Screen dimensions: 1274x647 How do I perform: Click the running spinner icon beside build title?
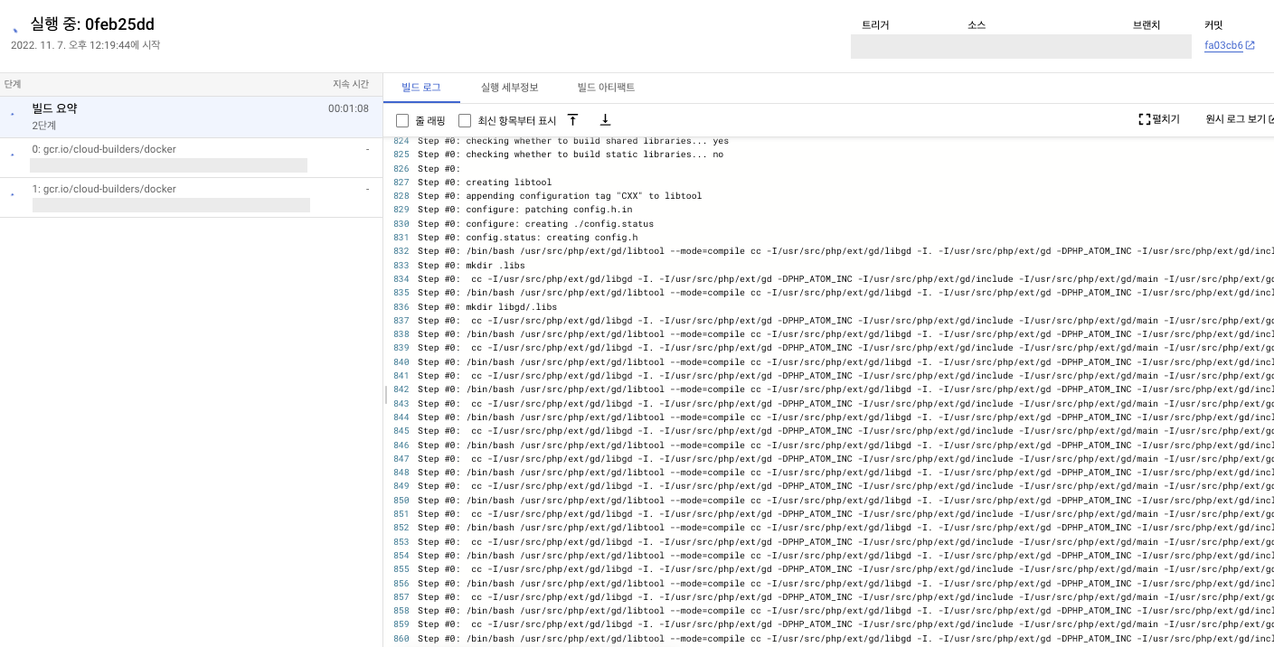click(15, 29)
